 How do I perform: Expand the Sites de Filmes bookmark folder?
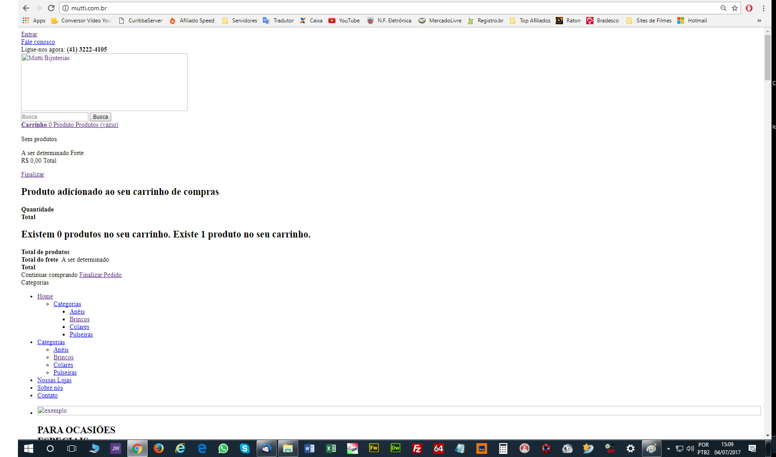click(x=649, y=21)
